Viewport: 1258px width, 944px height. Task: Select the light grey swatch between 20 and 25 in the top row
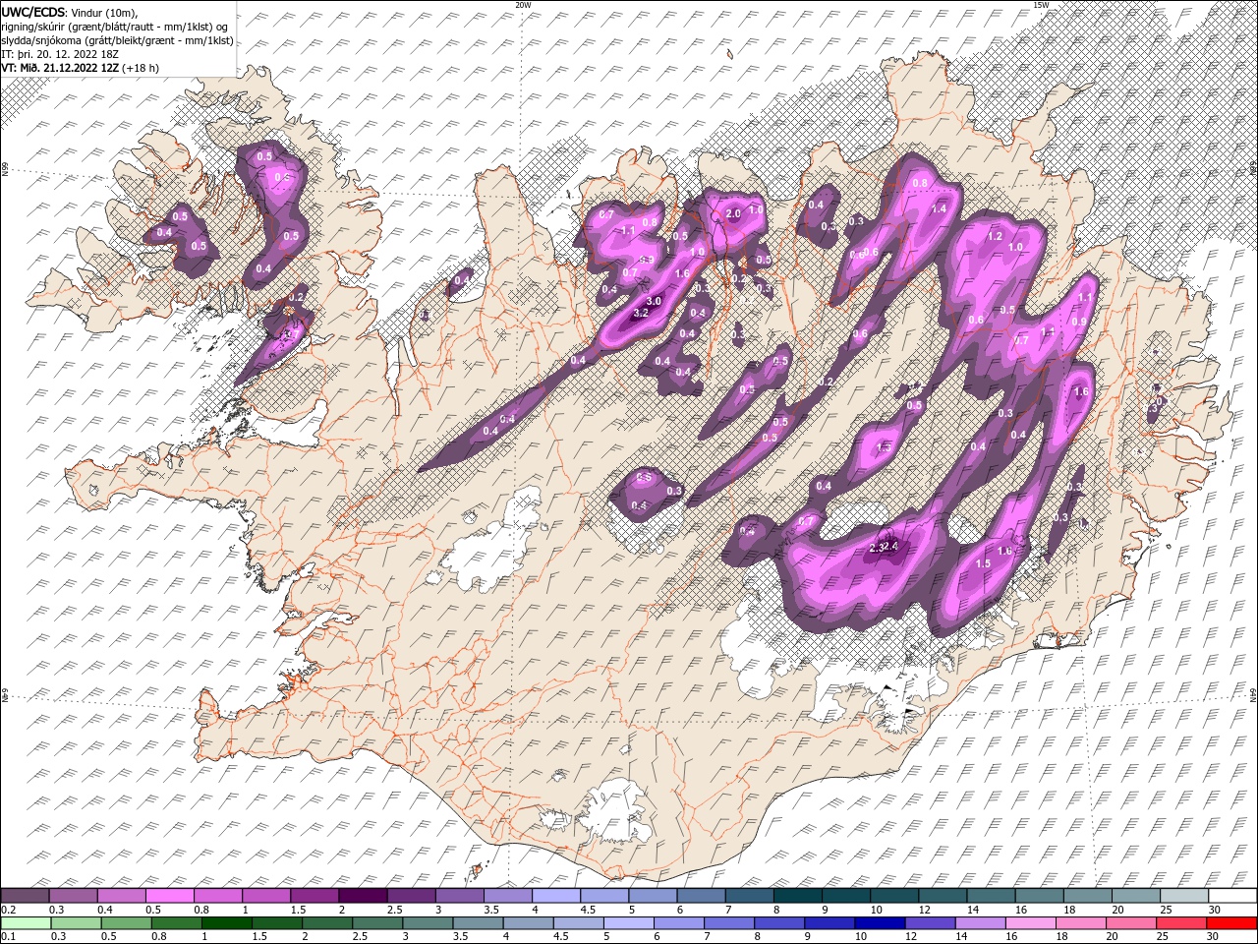(1136, 896)
